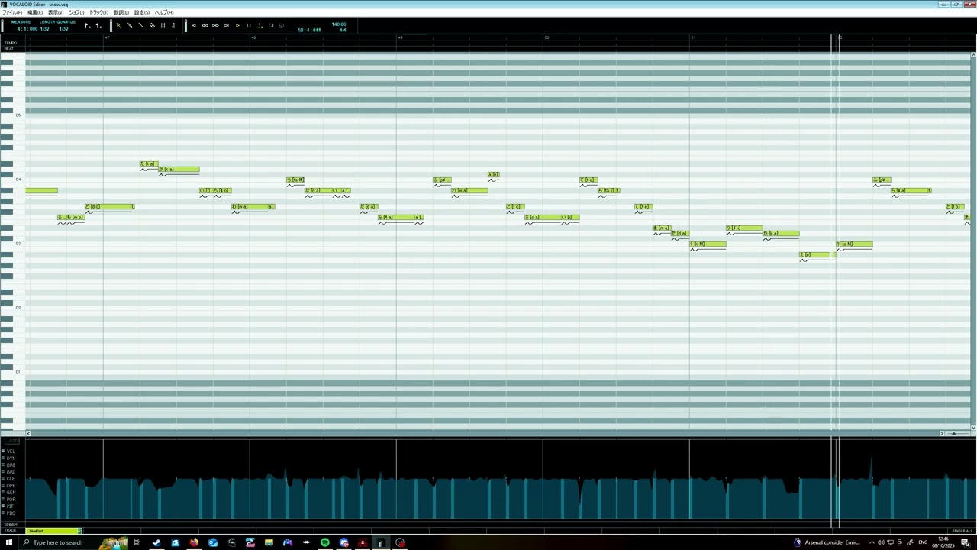
Task: Fast forward the playback position
Action: [215, 25]
